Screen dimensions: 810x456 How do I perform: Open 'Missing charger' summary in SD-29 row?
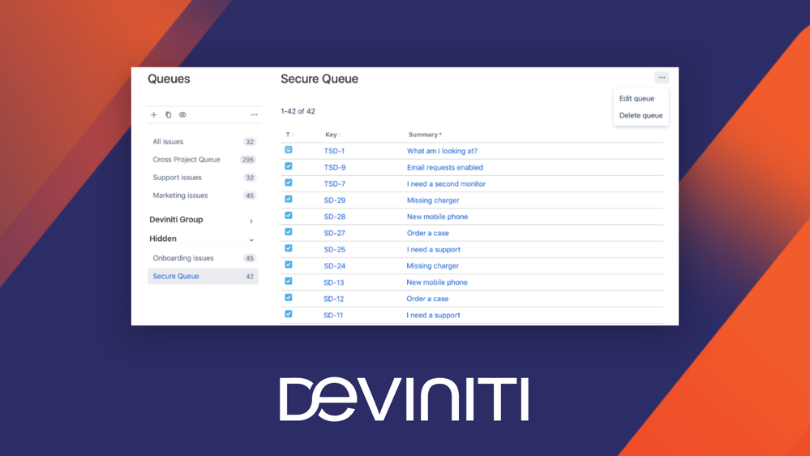tap(433, 200)
